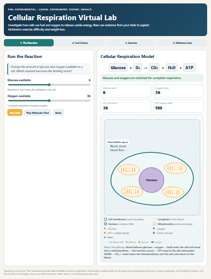Screen dimensions: 211x279
Task: Click the Oxygen available slider handle
Action: click(x=49, y=100)
